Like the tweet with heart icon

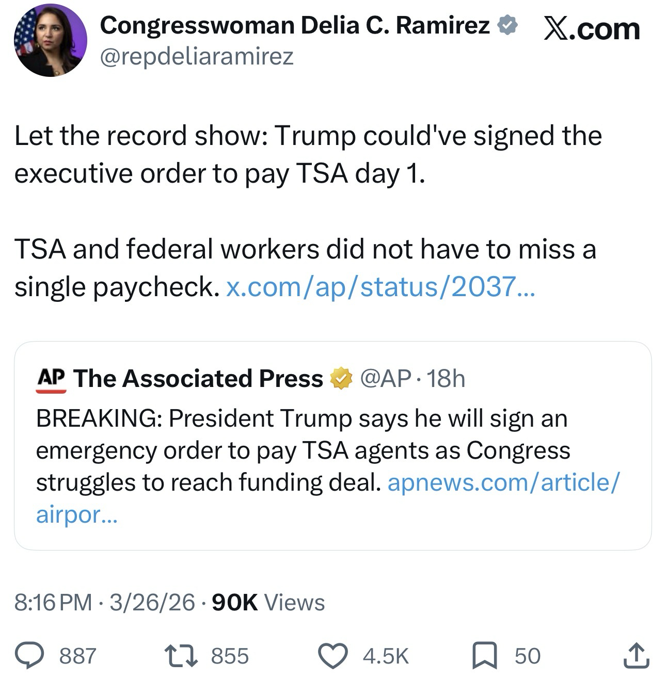point(334,655)
